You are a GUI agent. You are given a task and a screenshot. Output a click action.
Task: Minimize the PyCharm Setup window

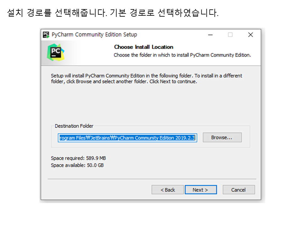coord(210,35)
